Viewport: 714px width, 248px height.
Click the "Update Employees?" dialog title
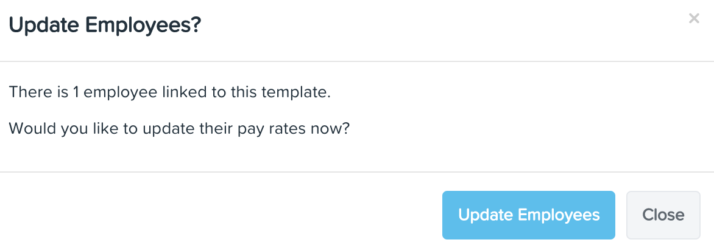coord(105,26)
